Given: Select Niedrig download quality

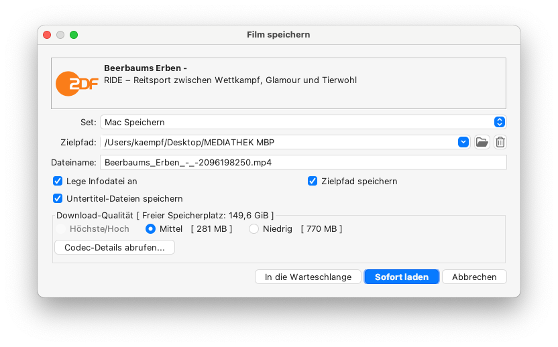Looking at the screenshot, I should tap(254, 229).
